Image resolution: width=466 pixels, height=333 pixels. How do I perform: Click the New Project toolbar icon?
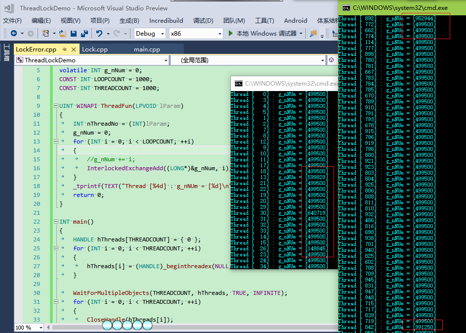46,34
